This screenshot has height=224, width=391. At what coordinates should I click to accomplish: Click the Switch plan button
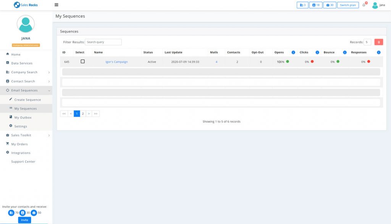coord(347,5)
